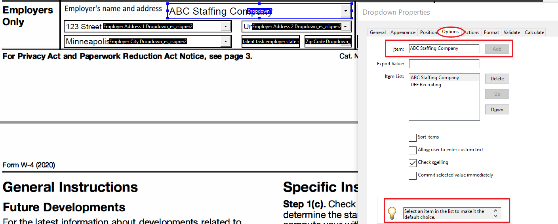Click the Down button
This screenshot has height=224, width=558.
click(x=497, y=110)
